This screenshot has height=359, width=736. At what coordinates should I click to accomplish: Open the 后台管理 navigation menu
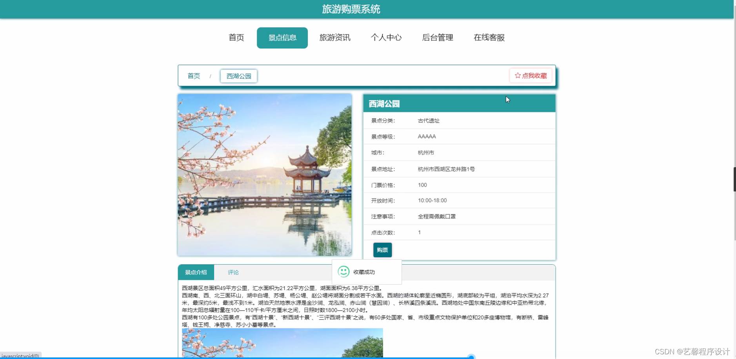(438, 38)
